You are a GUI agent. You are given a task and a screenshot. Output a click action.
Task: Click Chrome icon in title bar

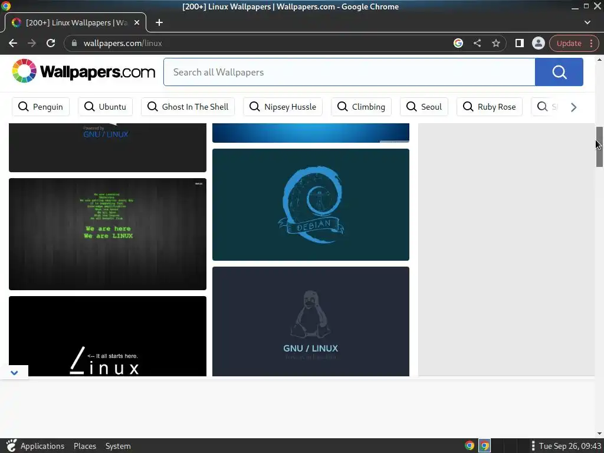tap(5, 6)
